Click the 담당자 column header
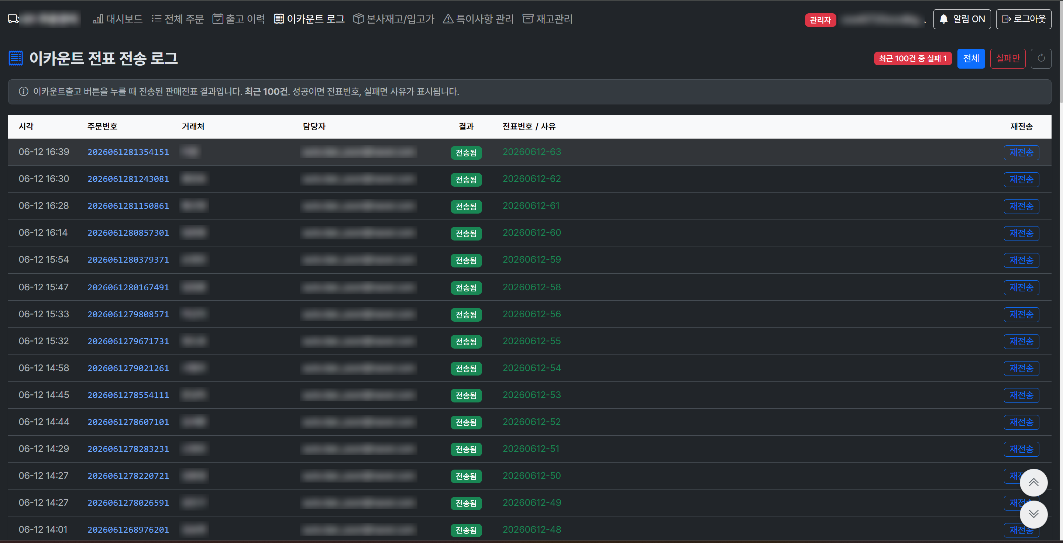 point(314,127)
